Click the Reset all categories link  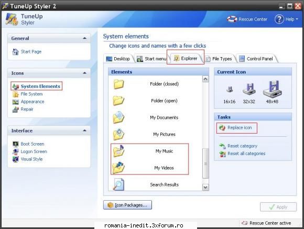pos(246,154)
